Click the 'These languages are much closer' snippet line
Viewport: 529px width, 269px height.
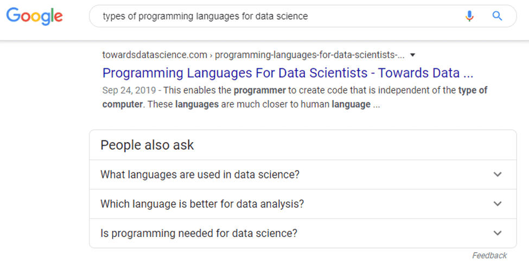[x=260, y=104]
